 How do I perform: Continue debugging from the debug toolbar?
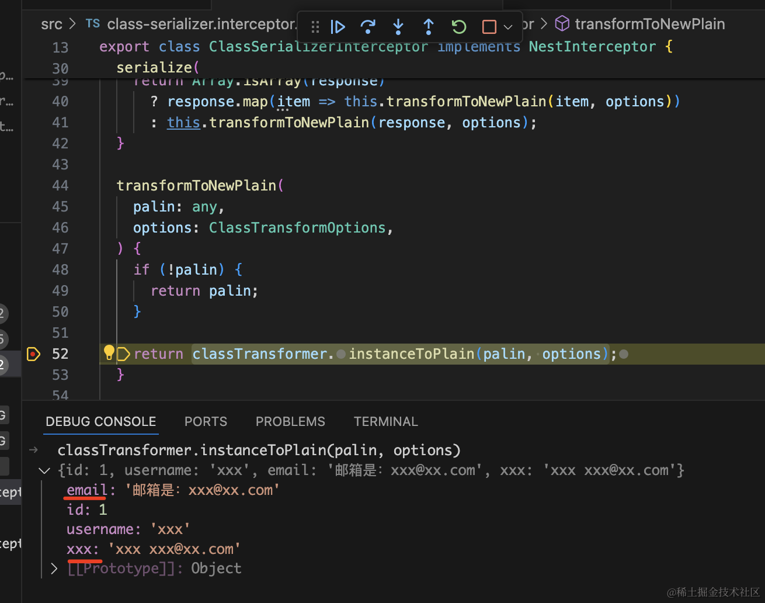tap(338, 27)
